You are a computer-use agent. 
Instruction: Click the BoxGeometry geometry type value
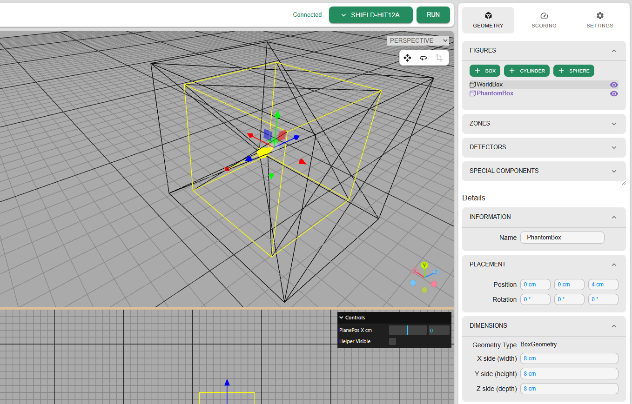[538, 344]
